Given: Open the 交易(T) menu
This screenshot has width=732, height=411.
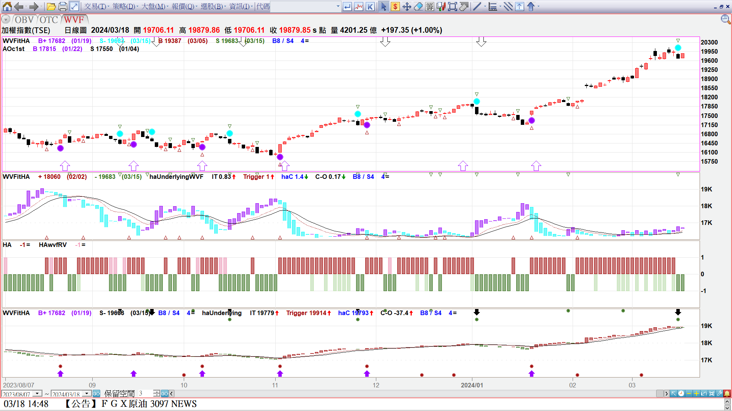Looking at the screenshot, I should click(x=96, y=6).
